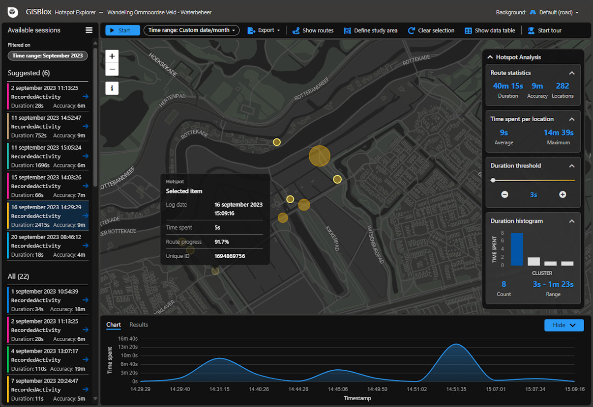Zoom out of the map

[x=112, y=69]
